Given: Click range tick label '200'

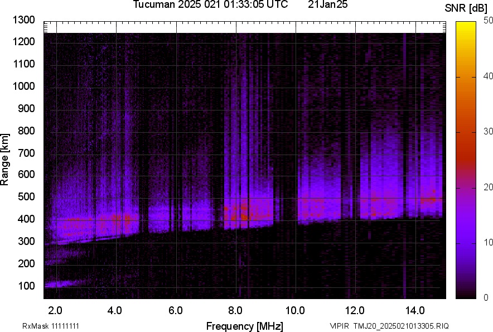Looking at the screenshot, I should (26, 263).
